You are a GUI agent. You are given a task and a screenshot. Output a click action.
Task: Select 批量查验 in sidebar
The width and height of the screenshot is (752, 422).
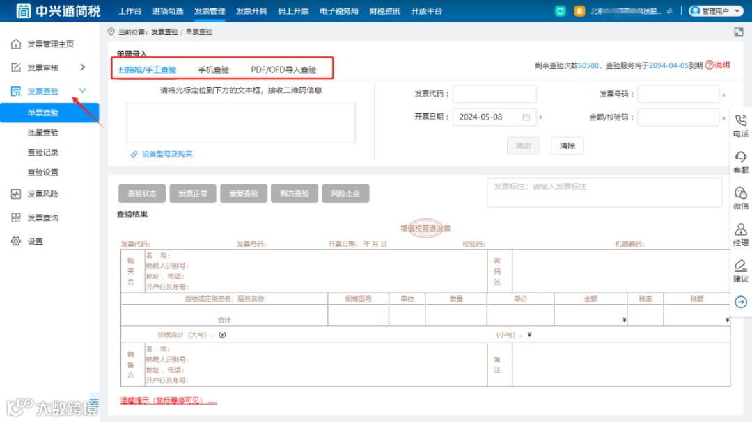coord(42,133)
